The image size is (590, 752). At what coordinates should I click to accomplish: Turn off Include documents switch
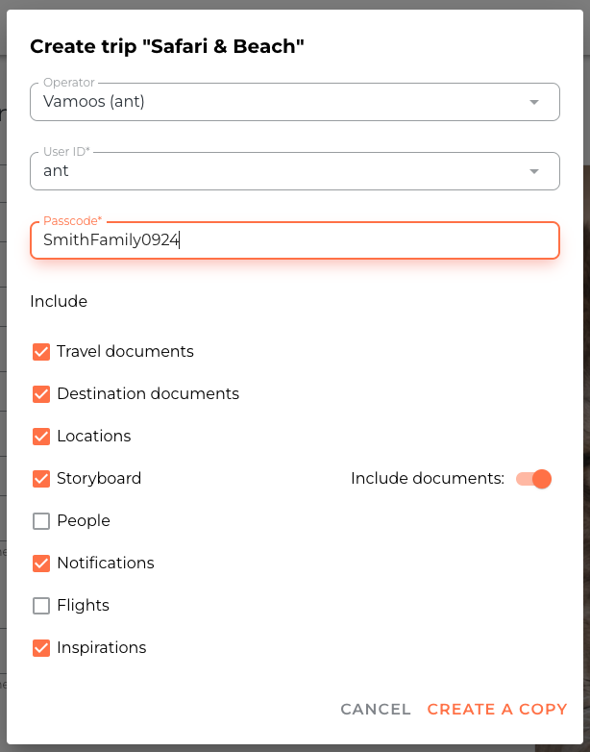pyautogui.click(x=533, y=479)
